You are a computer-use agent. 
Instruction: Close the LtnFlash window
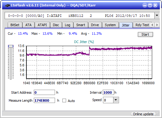click(155, 5)
